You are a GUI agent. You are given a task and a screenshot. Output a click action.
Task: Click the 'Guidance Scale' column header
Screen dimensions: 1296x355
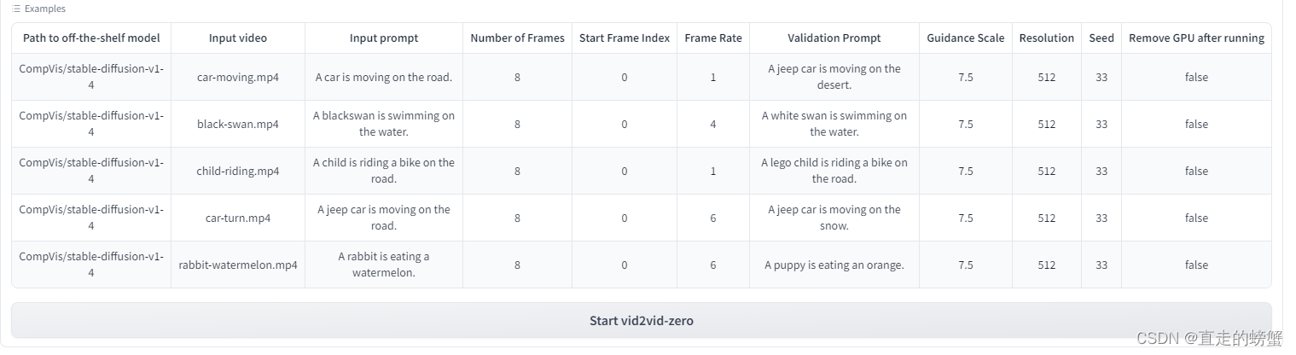[965, 38]
